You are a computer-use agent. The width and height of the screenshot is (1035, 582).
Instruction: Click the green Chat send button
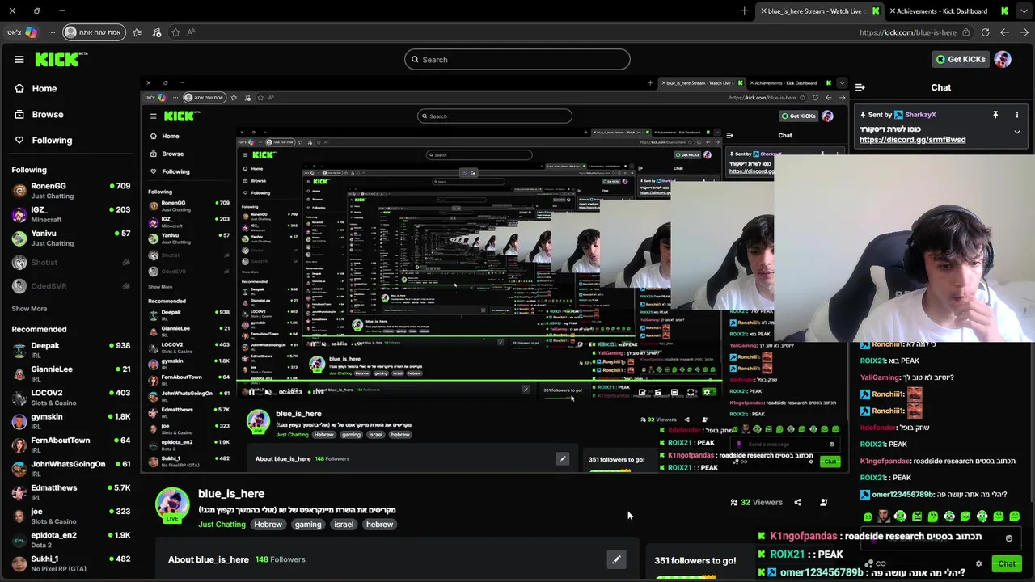(1007, 563)
